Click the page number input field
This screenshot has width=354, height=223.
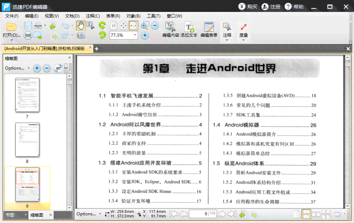pyautogui.click(x=203, y=214)
